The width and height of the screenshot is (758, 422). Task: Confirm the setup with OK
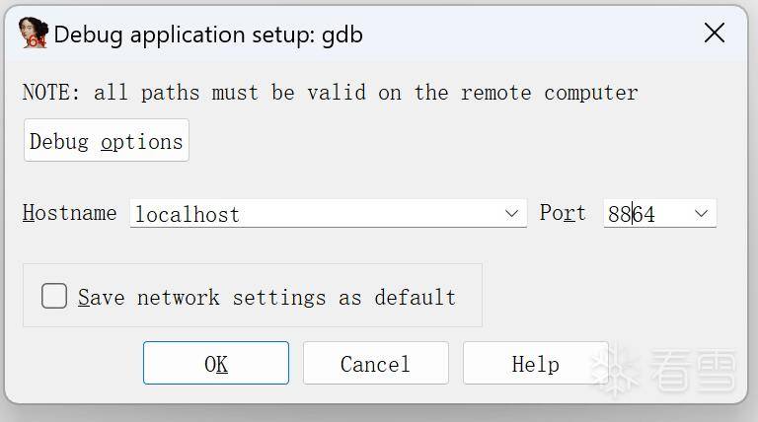pyautogui.click(x=216, y=364)
